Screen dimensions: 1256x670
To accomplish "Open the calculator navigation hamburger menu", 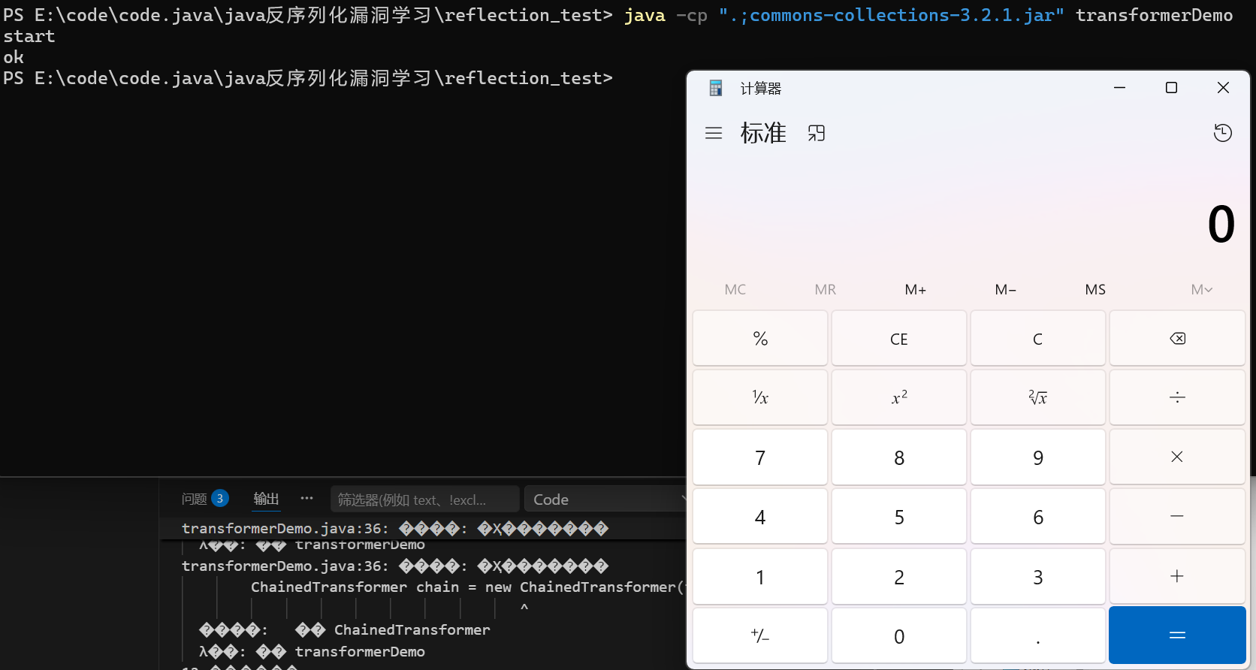I will [714, 133].
